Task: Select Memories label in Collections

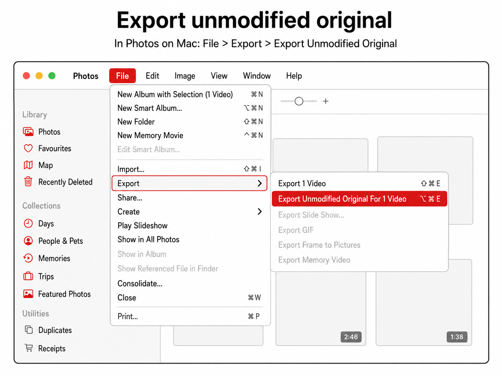Action: click(54, 258)
